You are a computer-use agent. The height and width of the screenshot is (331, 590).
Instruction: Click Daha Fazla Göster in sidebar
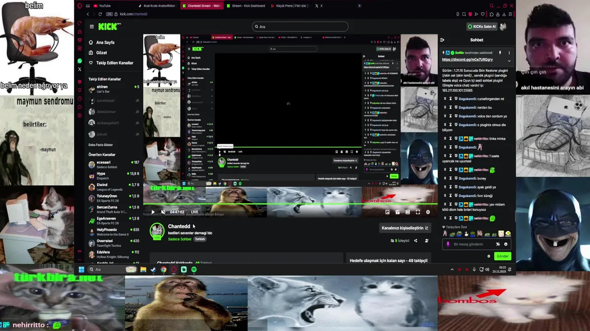tap(100, 145)
